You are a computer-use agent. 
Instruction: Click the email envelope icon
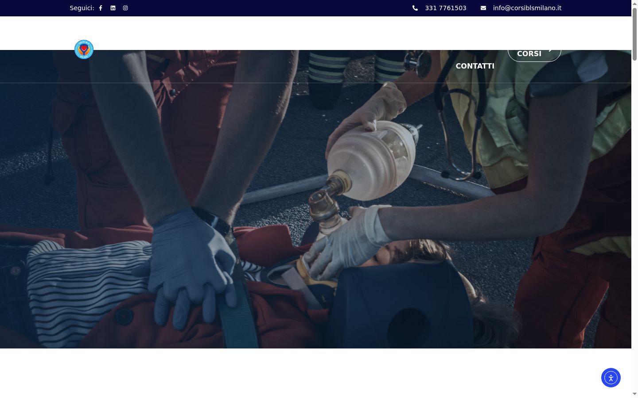483,8
